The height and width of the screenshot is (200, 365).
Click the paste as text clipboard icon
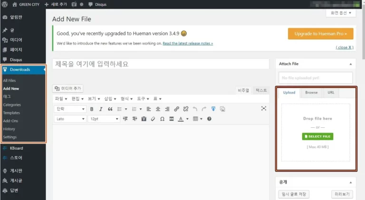pos(144,119)
